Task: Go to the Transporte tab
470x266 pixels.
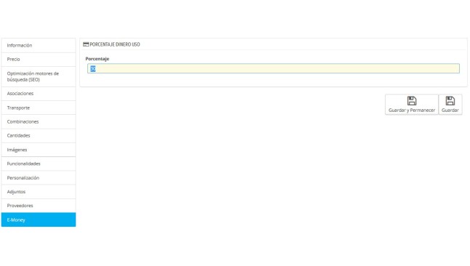Action: click(39, 108)
